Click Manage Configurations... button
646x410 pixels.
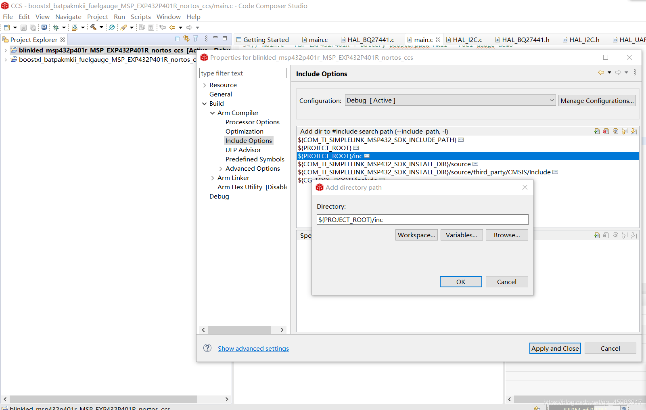[x=597, y=100]
